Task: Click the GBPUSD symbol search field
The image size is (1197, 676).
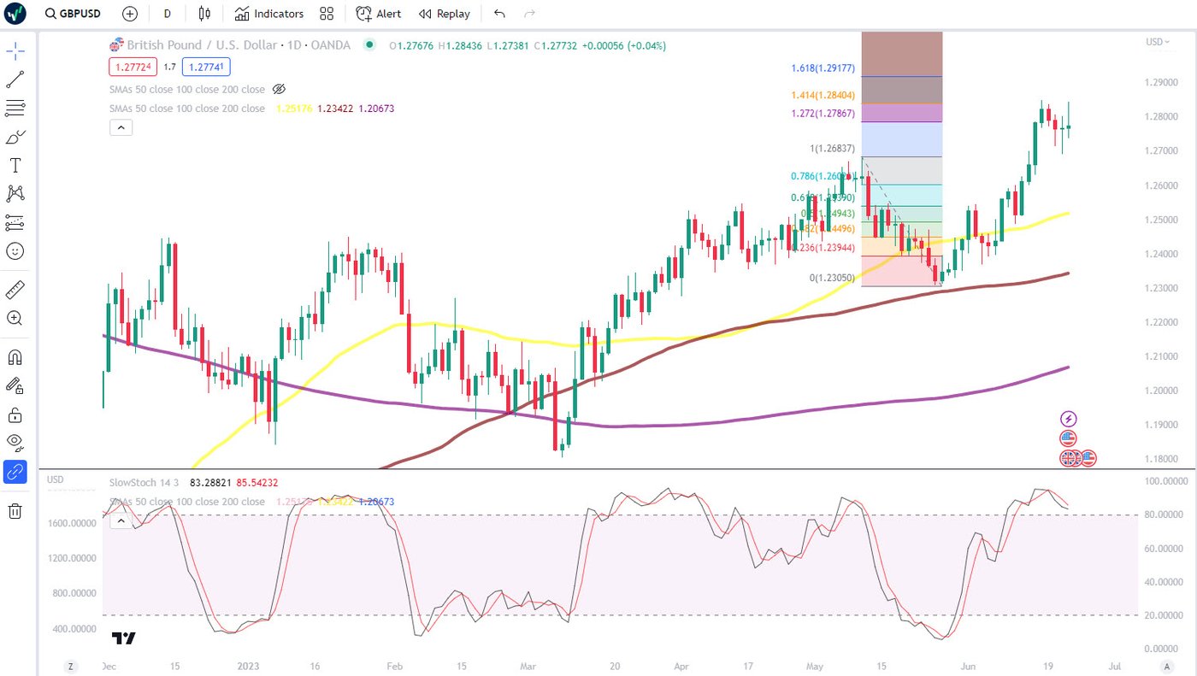Action: tap(75, 14)
